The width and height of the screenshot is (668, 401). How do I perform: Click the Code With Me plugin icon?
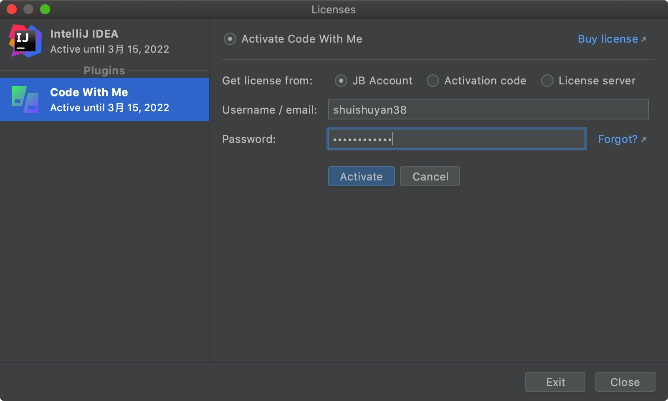click(25, 99)
